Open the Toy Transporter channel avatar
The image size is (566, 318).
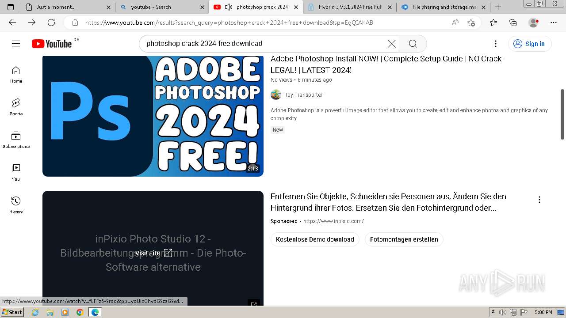(276, 95)
